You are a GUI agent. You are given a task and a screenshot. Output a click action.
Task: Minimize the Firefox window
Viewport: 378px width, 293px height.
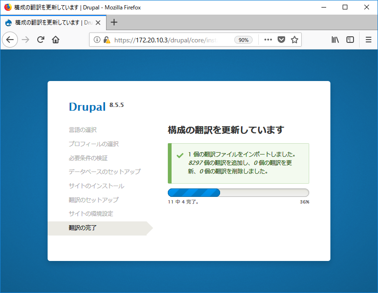324,7
